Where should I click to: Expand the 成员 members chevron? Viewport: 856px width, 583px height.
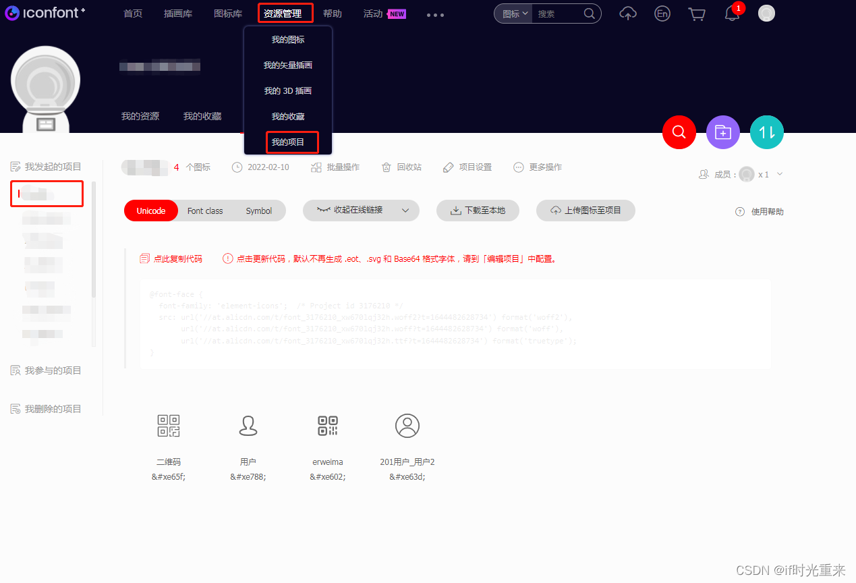click(780, 174)
